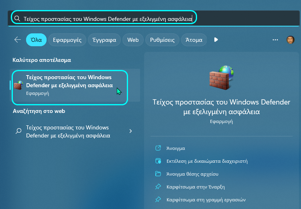Screen dimensions: 301x209
Task: Open the three-dots options menu
Action: (x=275, y=40)
